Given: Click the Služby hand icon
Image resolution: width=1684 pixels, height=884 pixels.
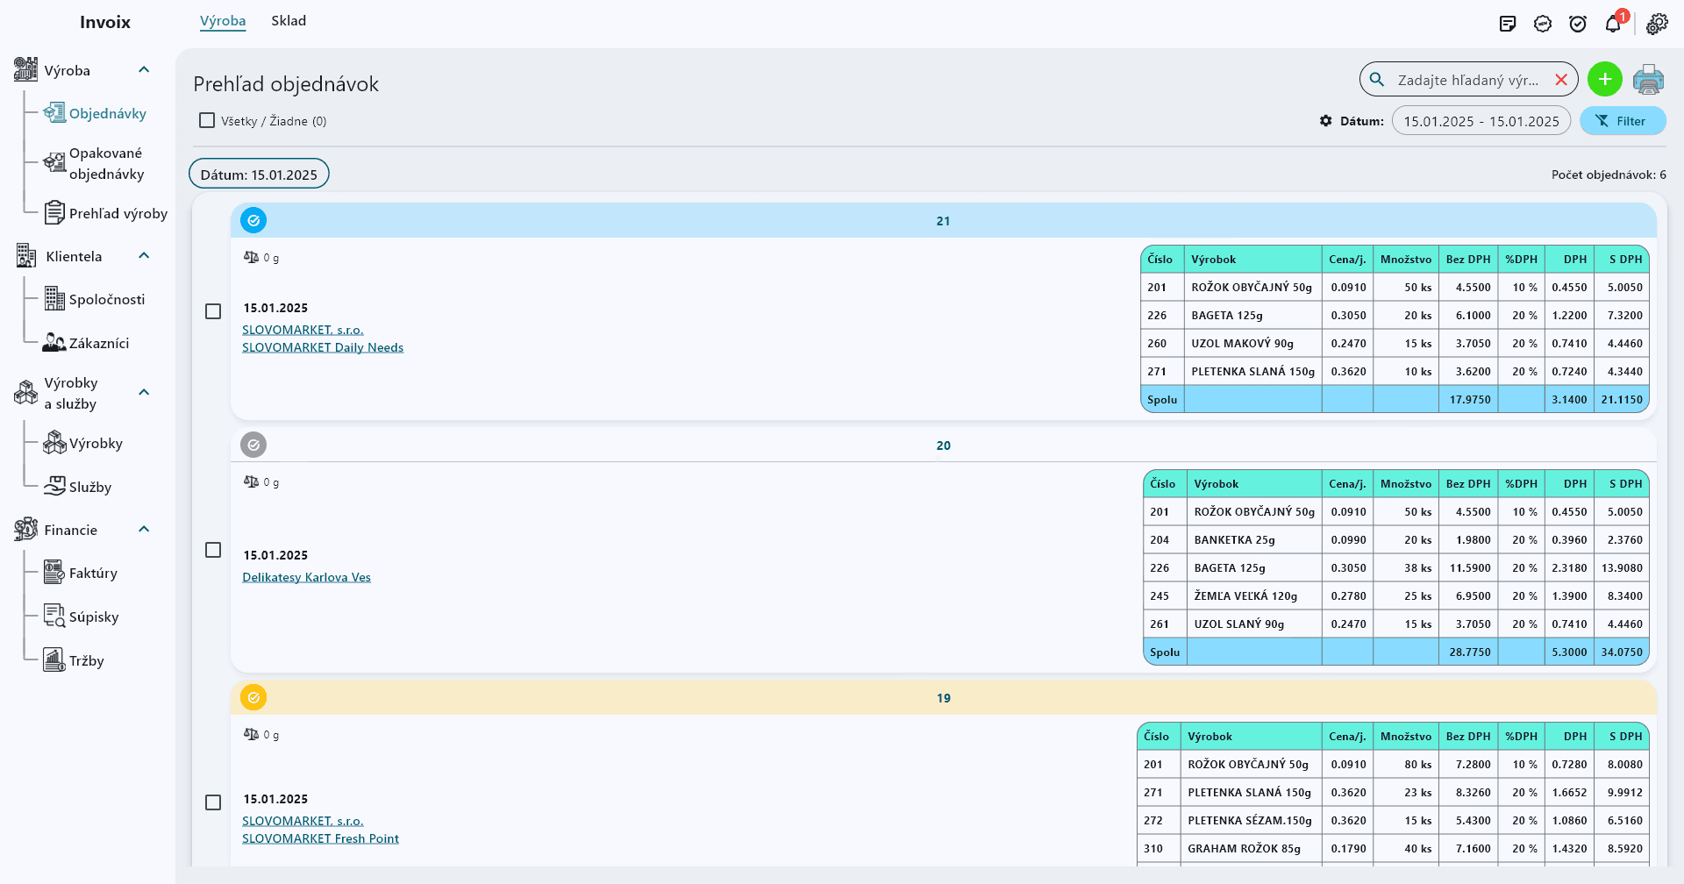Looking at the screenshot, I should (x=54, y=486).
